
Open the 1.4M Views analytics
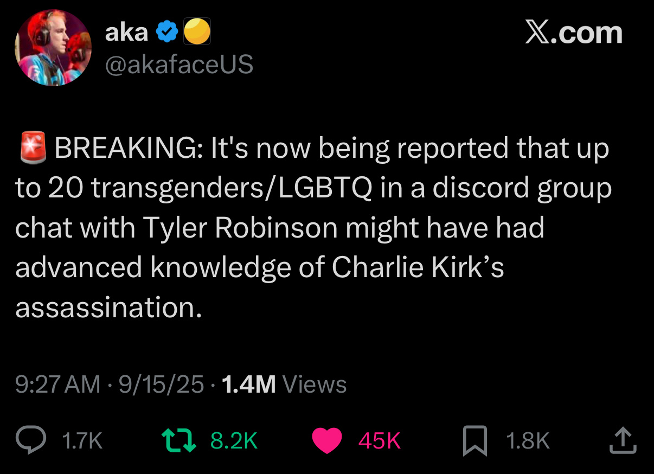(284, 385)
